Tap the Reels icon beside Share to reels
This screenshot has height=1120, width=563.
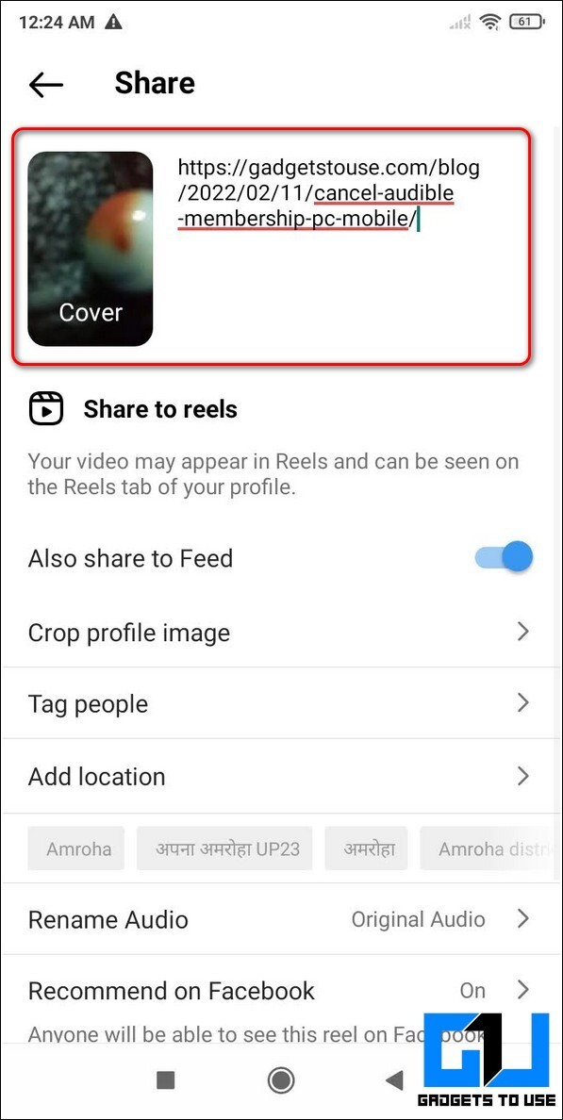coord(46,408)
